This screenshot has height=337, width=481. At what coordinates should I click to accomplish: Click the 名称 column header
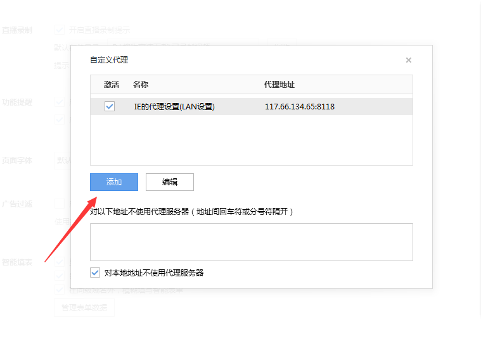141,85
